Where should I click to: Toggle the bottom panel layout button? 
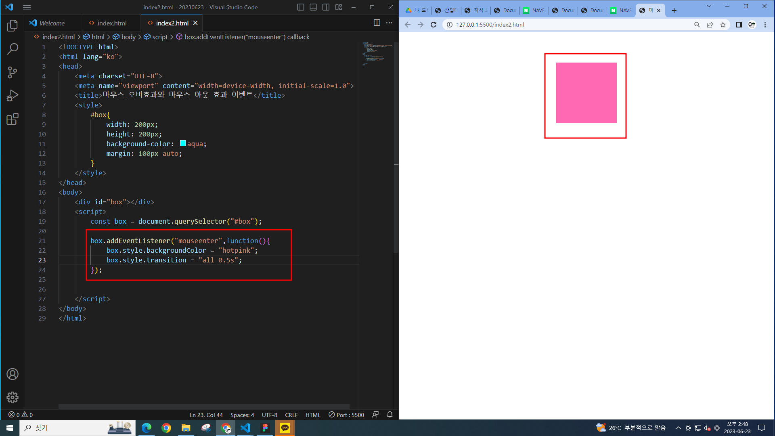click(x=313, y=7)
